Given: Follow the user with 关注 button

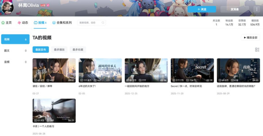Looking at the screenshot, I should click(202, 9).
